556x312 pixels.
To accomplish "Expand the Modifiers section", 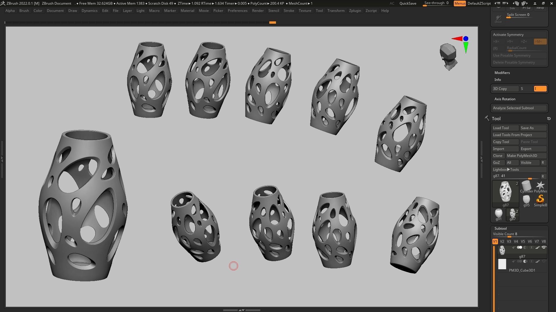I will [x=502, y=73].
